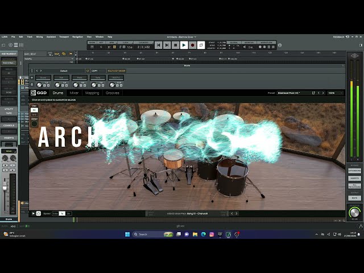The width and height of the screenshot is (364, 273).
Task: Set groove speed to 0.5x
Action: 55,214
